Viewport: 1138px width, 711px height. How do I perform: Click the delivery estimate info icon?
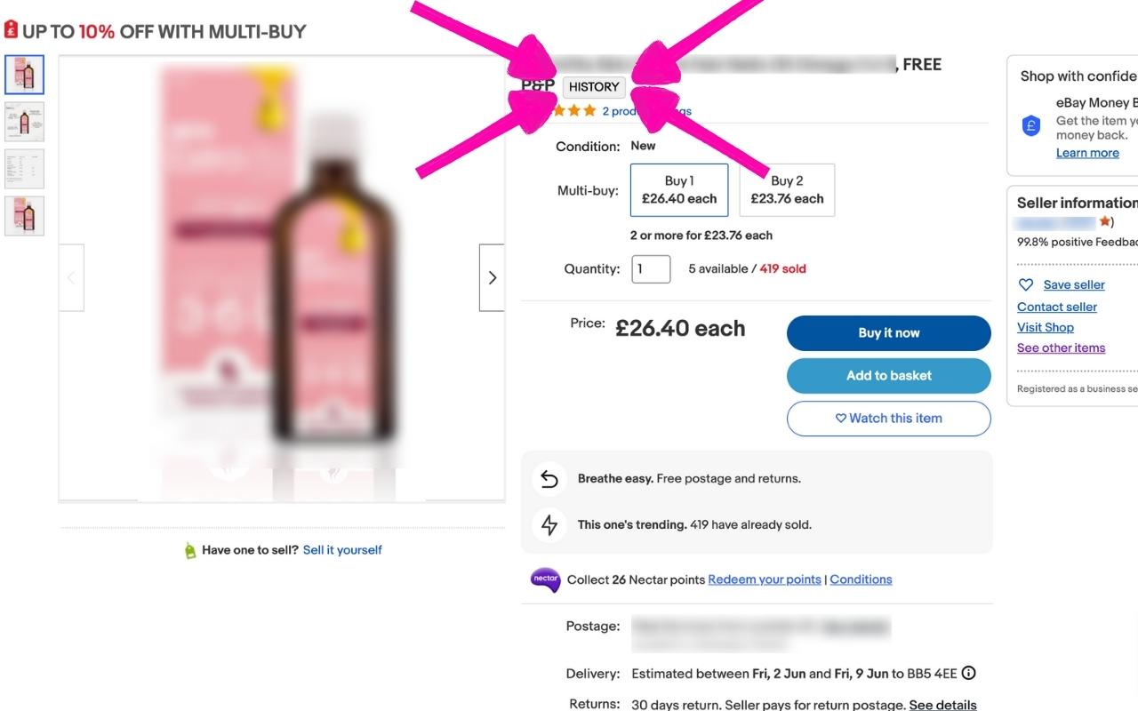(967, 673)
